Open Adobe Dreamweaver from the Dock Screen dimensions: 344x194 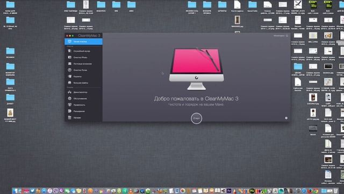click(263, 191)
